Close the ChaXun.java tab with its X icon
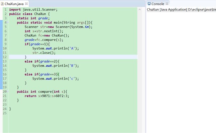The image size is (216, 133). [26, 4]
